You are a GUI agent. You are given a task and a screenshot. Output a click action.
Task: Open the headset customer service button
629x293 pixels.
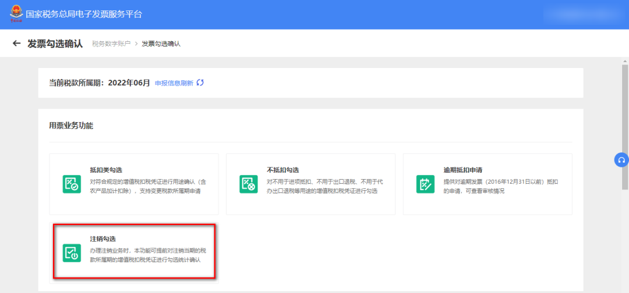click(x=621, y=160)
